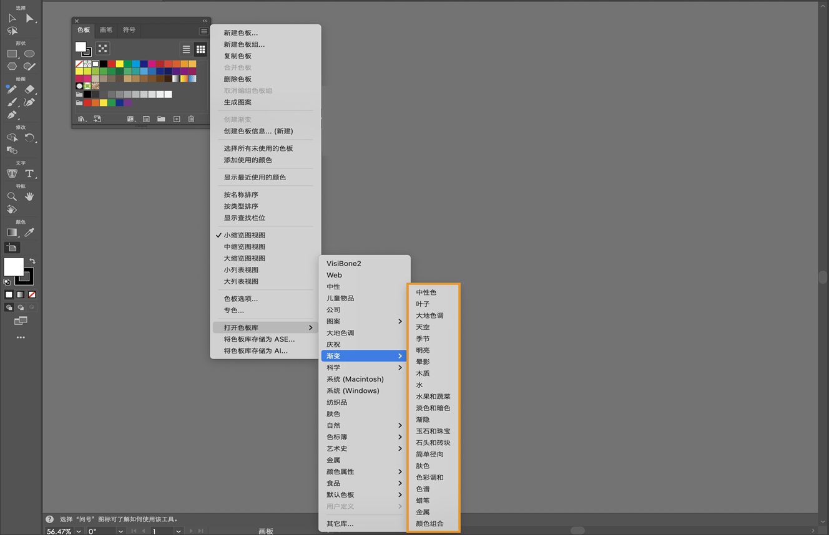This screenshot has height=535, width=829.
Task: Select the Eyedropper tool
Action: click(29, 233)
